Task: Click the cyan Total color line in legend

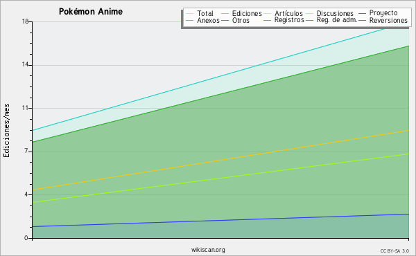Action: point(189,14)
